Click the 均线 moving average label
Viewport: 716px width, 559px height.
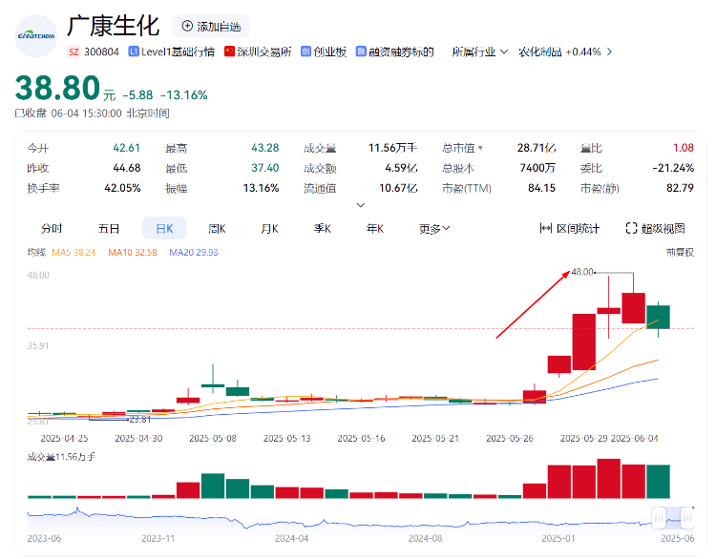(x=36, y=253)
